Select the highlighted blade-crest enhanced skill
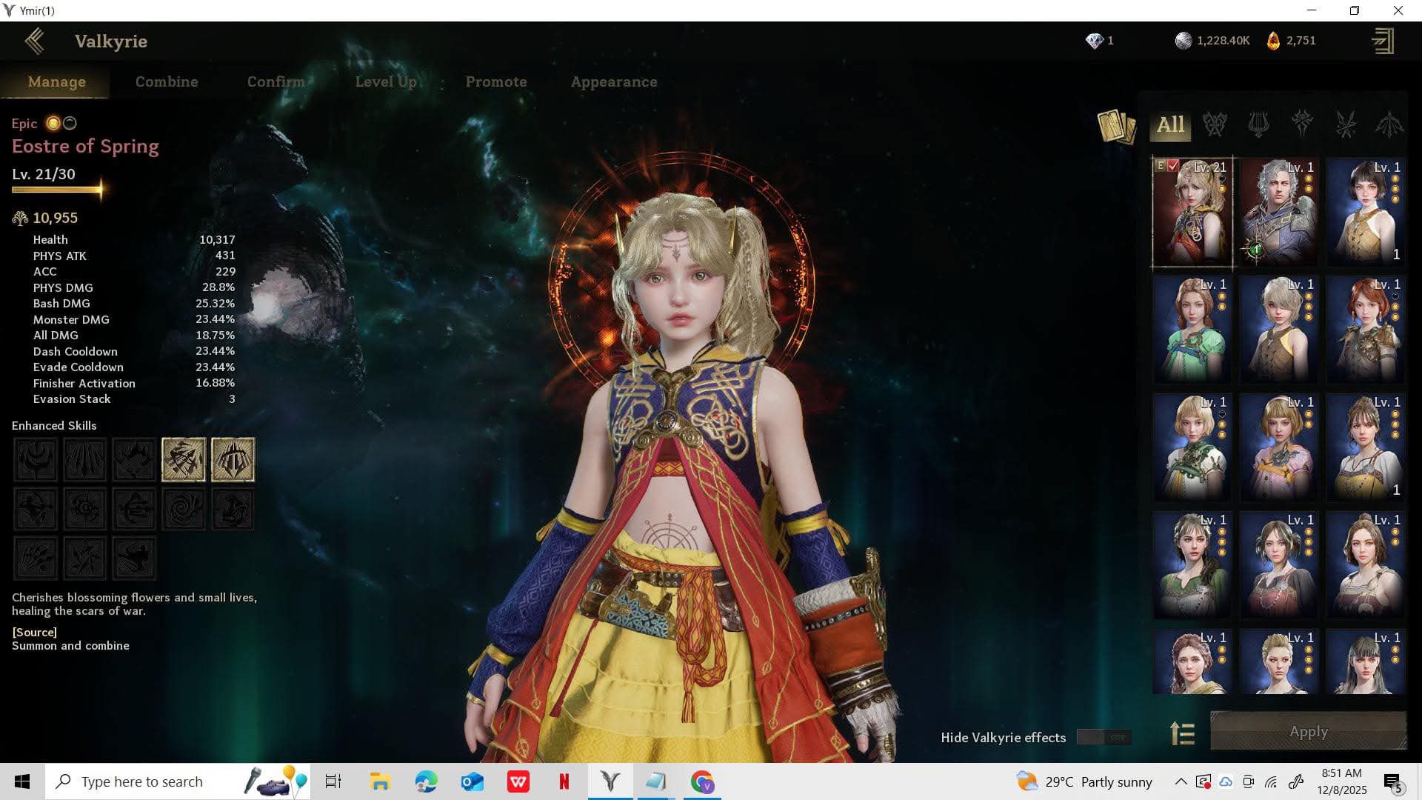The width and height of the screenshot is (1422, 800). tap(233, 460)
